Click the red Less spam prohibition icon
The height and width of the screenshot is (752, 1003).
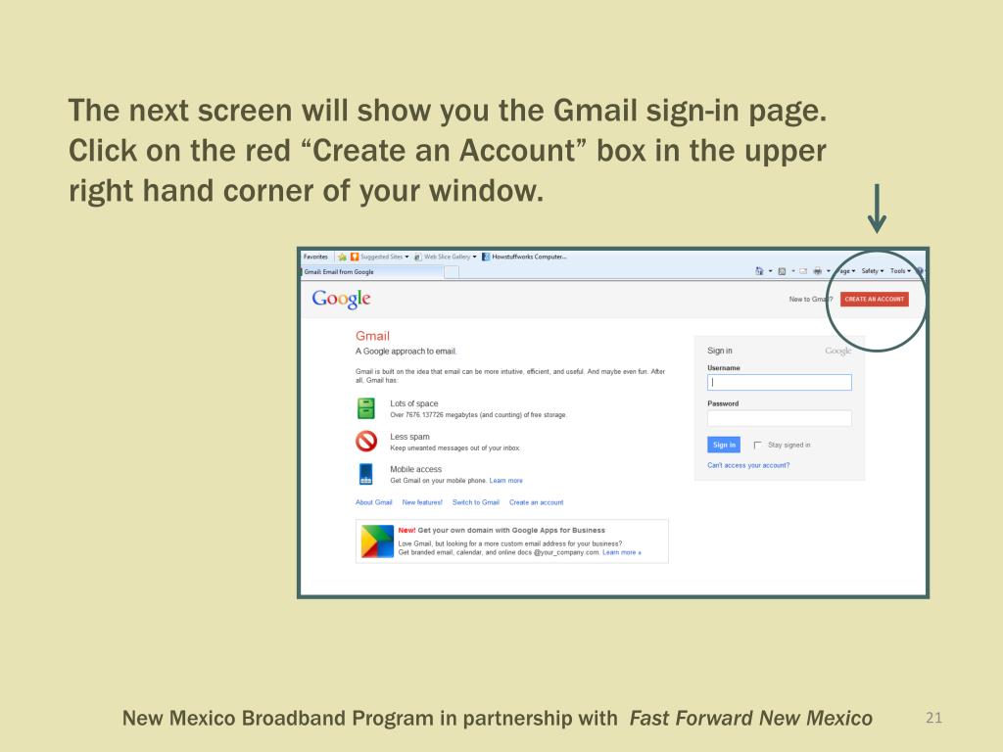(x=366, y=442)
